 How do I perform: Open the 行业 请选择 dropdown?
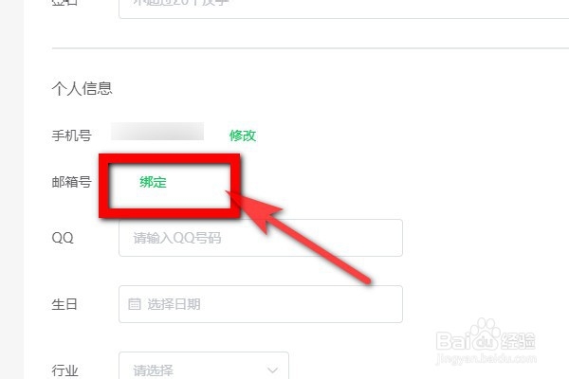(204, 366)
